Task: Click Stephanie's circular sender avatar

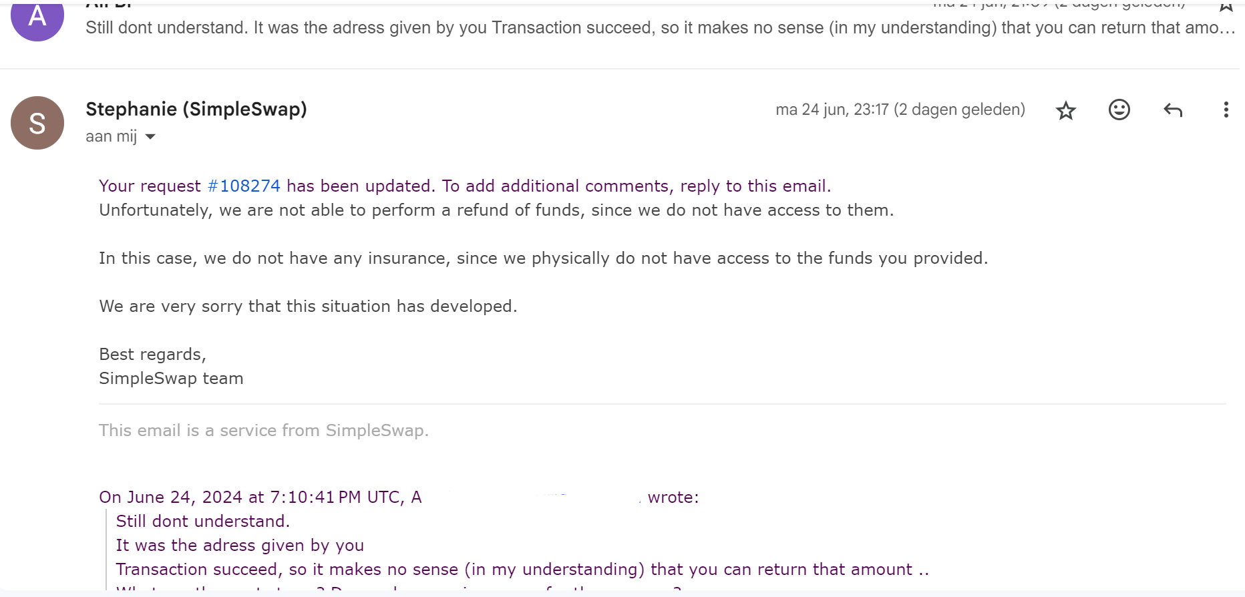Action: (x=37, y=123)
